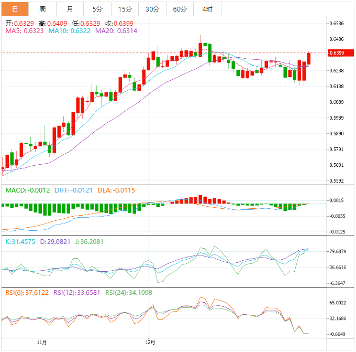Click the DIFF value label
The image size is (356, 352).
[70, 189]
